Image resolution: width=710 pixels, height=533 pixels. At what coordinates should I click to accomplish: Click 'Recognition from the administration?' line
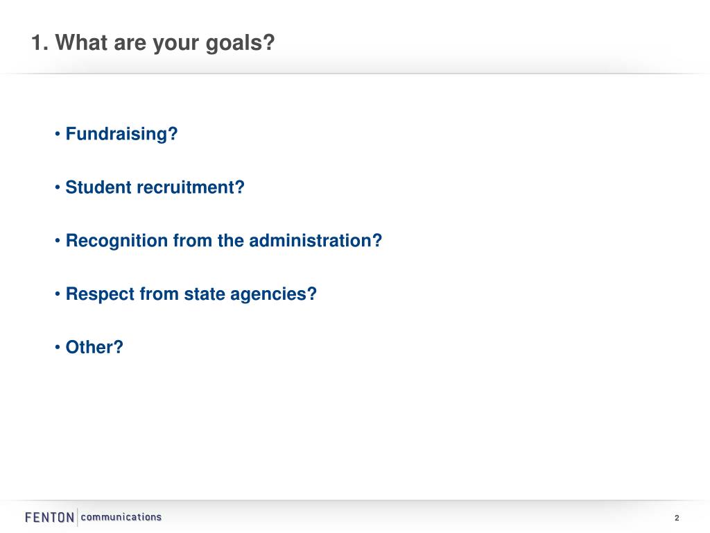[224, 241]
